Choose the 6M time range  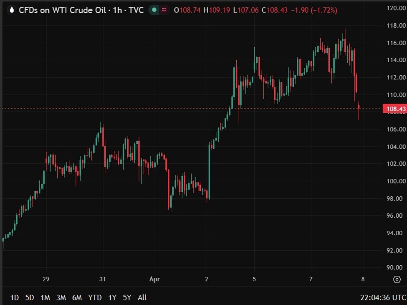pos(77,297)
